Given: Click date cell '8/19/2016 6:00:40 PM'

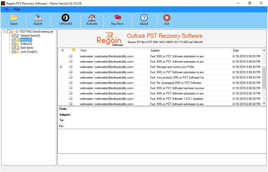Looking at the screenshot, I should (246, 104).
